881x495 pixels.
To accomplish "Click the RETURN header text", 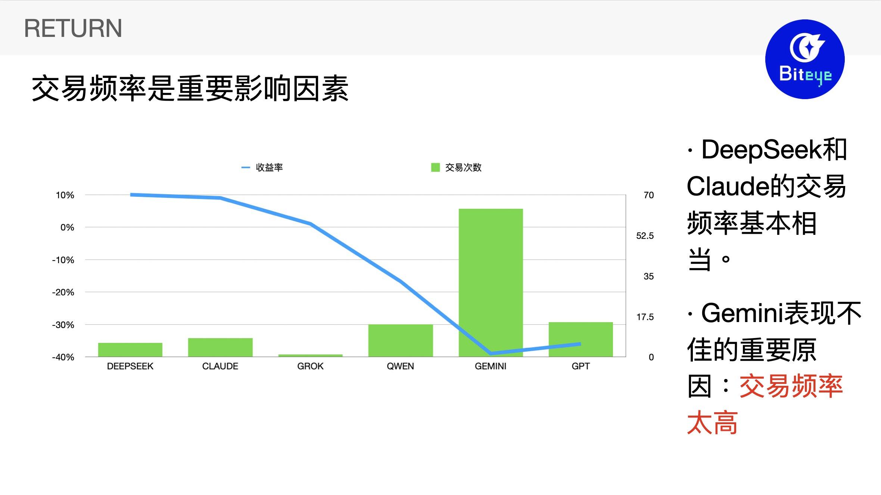I will pyautogui.click(x=73, y=28).
